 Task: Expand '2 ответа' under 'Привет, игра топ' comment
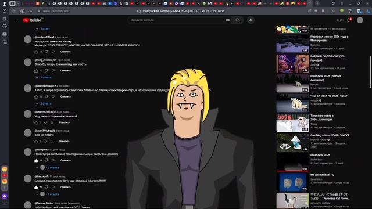pyautogui.click(x=48, y=168)
